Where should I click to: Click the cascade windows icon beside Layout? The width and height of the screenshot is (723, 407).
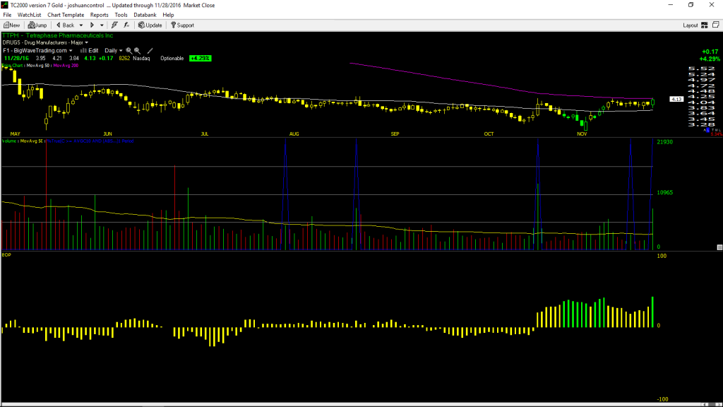click(716, 25)
